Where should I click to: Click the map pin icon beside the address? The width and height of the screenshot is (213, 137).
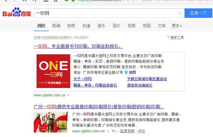(126, 73)
